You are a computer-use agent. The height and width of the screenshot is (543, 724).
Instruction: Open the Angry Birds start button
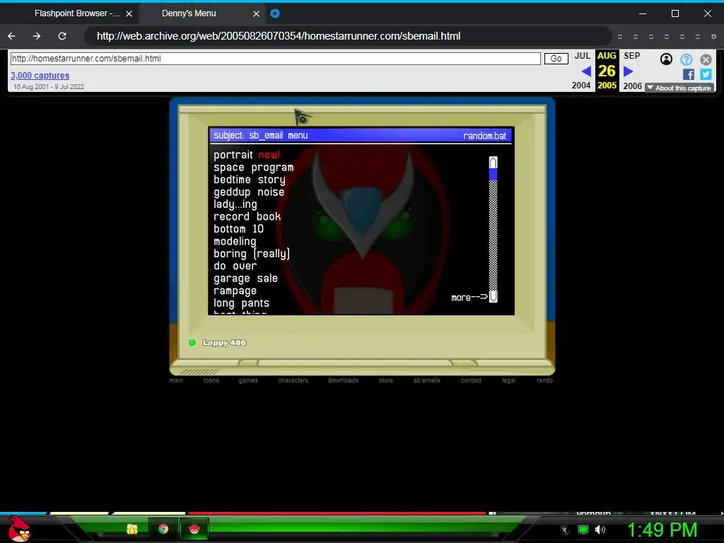(19, 529)
